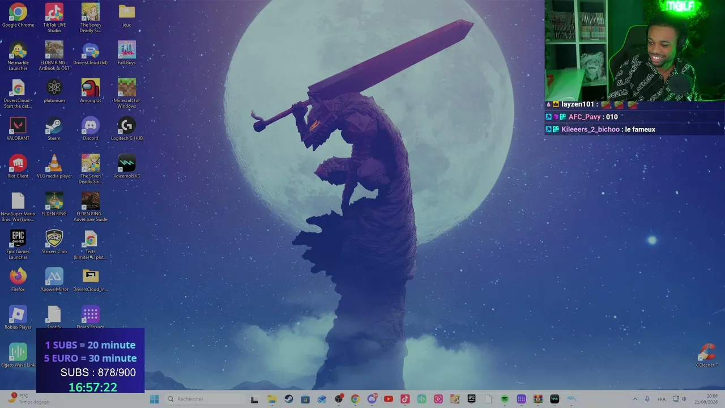Select the New Super Mario Bros. Wii file
725x408 pixels.
point(18,207)
